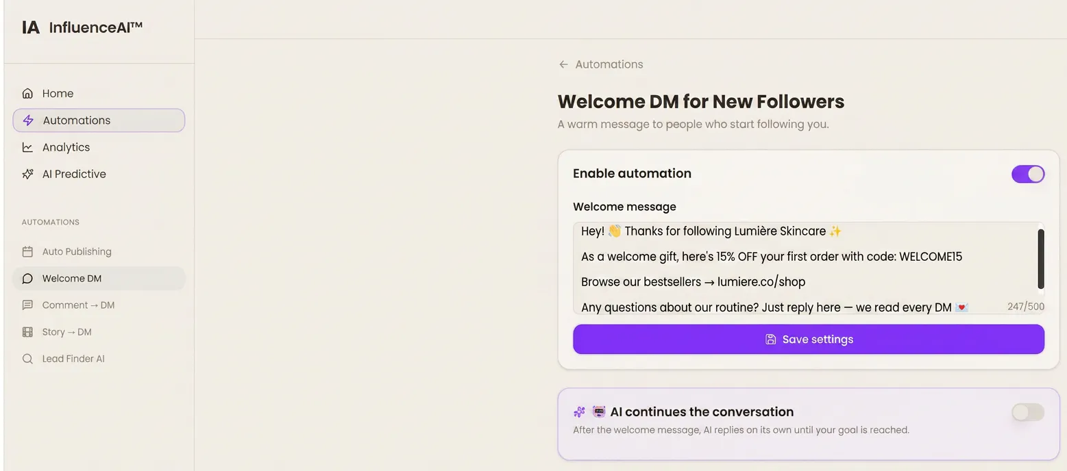Click the back arrow beside Automations
1067x471 pixels.
click(x=563, y=64)
